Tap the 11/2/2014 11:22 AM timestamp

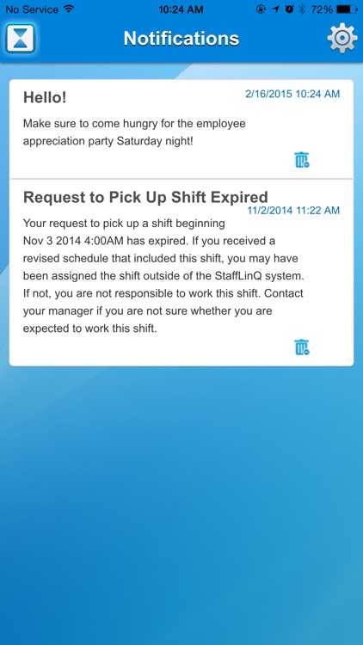pos(293,211)
